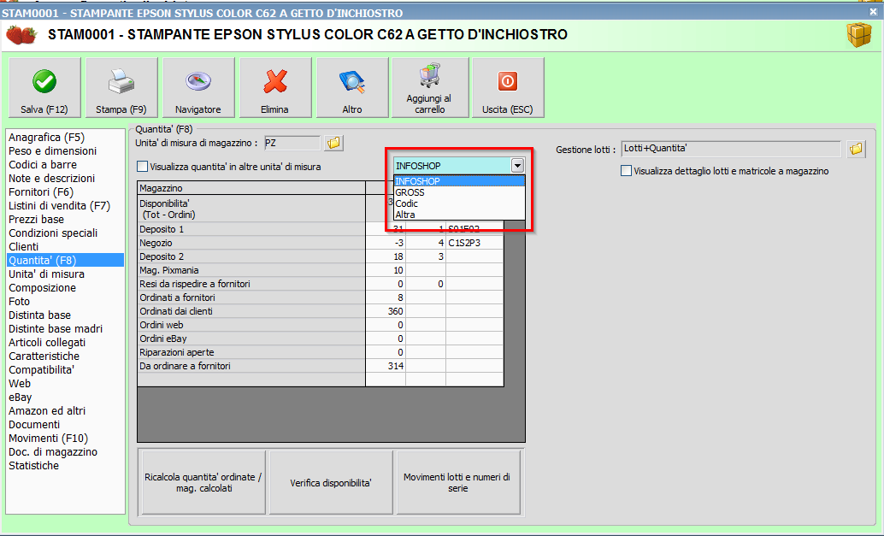Viewport: 884px width, 536px height.
Task: Select the highlighted Quantita' (F8) sidebar item
Action: (65, 261)
